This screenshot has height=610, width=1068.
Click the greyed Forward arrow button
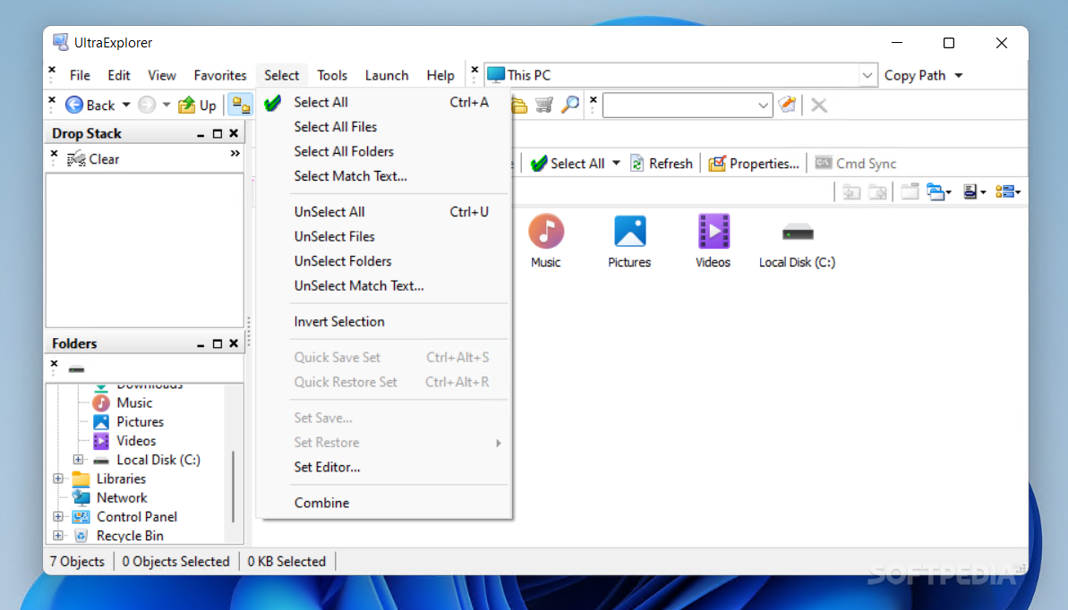pyautogui.click(x=147, y=105)
